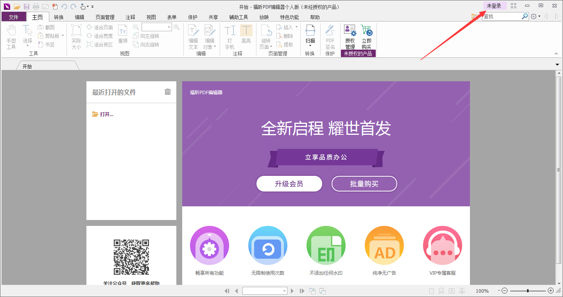The height and width of the screenshot is (297, 563).
Task: Click the 编辑文本 (Edit Text) icon
Action: [x=193, y=37]
